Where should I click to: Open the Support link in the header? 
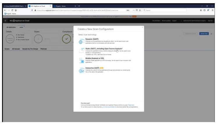pos(174,21)
